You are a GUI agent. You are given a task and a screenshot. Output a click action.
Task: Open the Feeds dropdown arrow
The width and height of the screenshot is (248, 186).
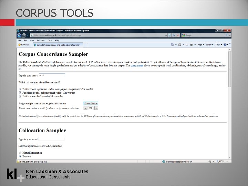[183, 45]
